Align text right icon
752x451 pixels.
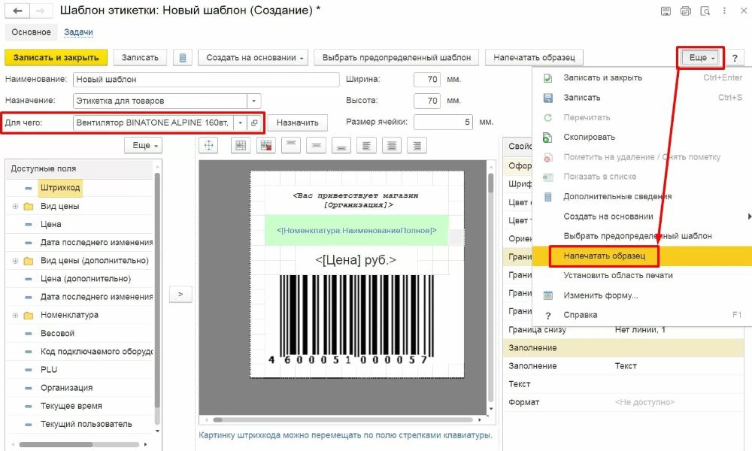(x=417, y=145)
